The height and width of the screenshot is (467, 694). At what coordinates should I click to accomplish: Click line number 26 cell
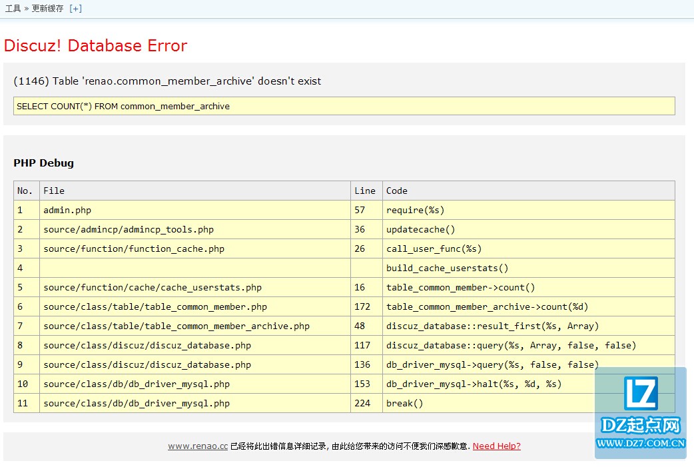366,248
